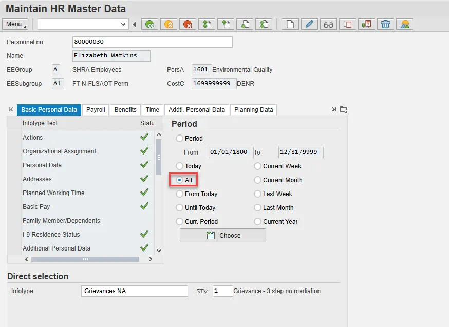Viewport: 449px width, 327px height.
Task: Click the green Back icon in toolbar
Action: pyautogui.click(x=150, y=24)
